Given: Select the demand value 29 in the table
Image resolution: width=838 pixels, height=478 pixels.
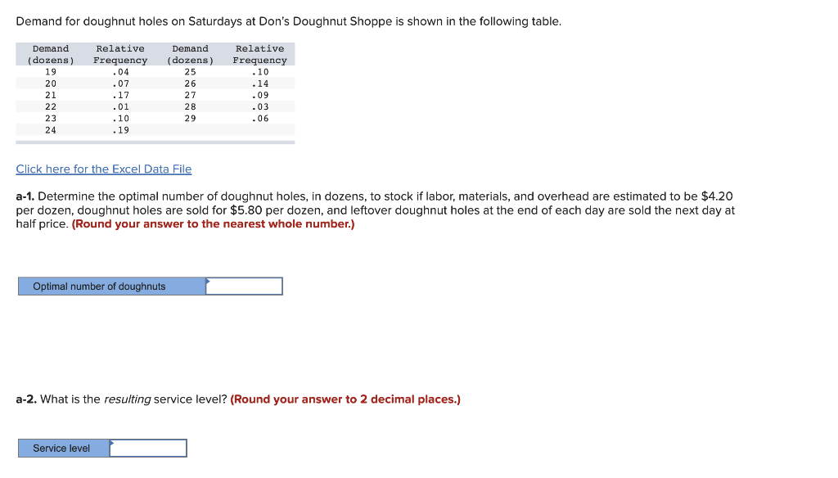Looking at the screenshot, I should pos(190,118).
